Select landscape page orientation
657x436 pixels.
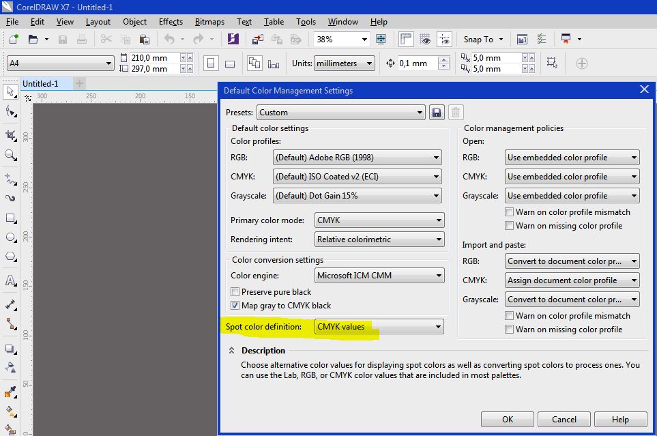[230, 63]
